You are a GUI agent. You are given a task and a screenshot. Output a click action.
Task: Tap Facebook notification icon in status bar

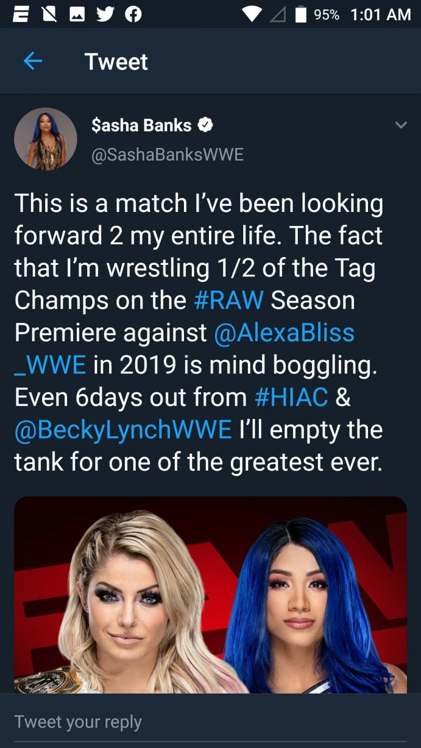click(x=133, y=14)
